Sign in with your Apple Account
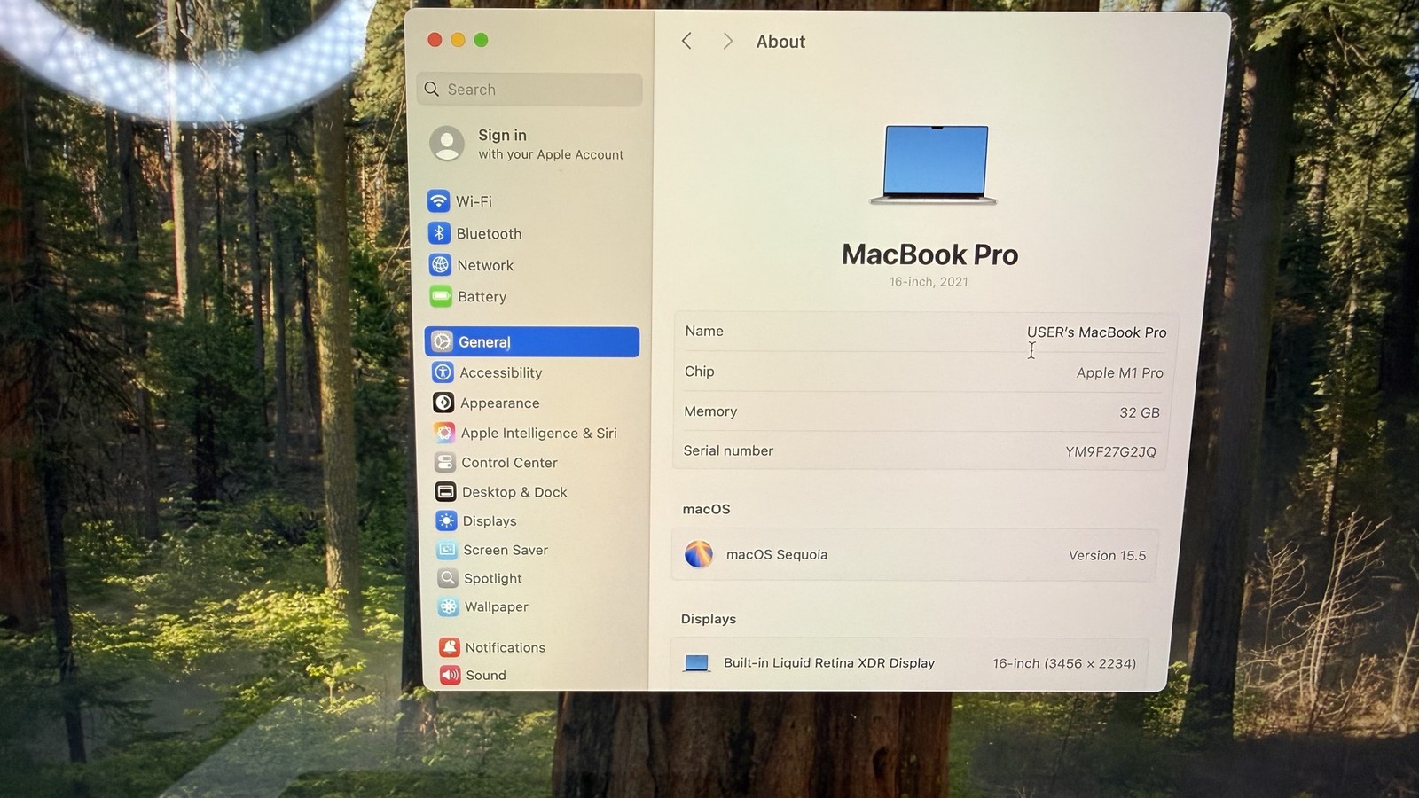Screen dimensions: 1419x798 click(527, 144)
